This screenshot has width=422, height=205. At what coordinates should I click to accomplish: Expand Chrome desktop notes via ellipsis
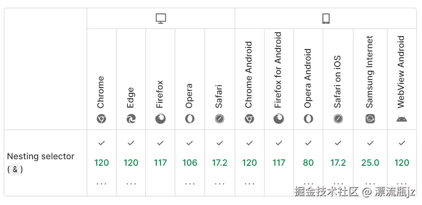101,183
